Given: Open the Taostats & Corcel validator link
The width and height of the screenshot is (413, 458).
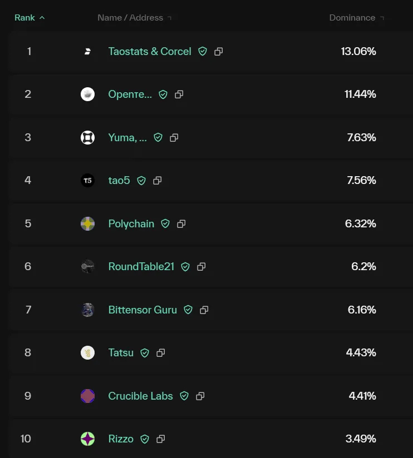Looking at the screenshot, I should pyautogui.click(x=150, y=51).
